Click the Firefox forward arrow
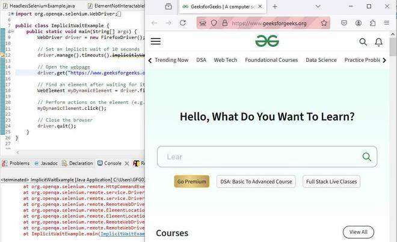 point(168,23)
